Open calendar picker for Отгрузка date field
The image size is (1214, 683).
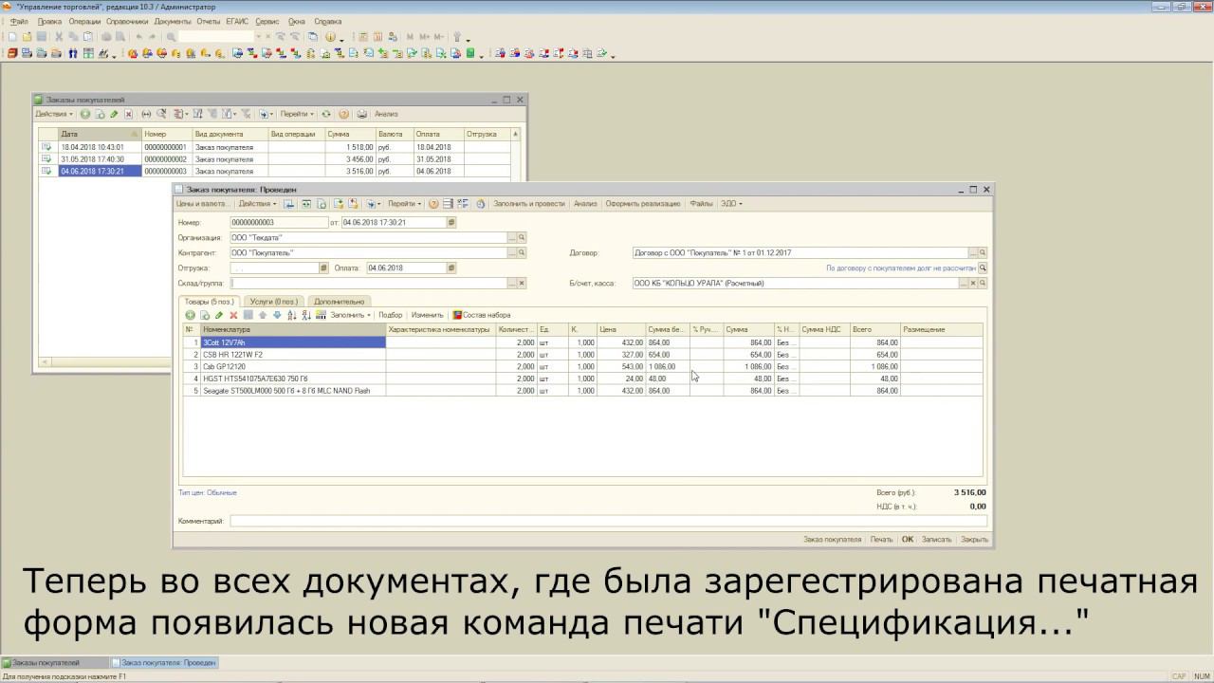click(x=323, y=268)
